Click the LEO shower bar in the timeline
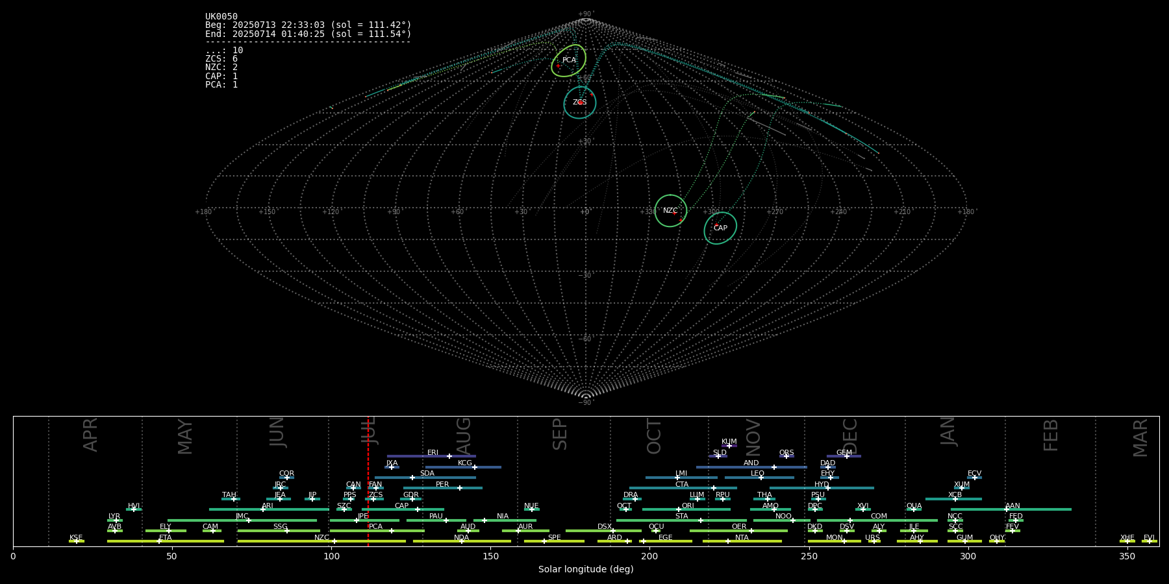Screen dimensions: 1169x584 pos(759,478)
